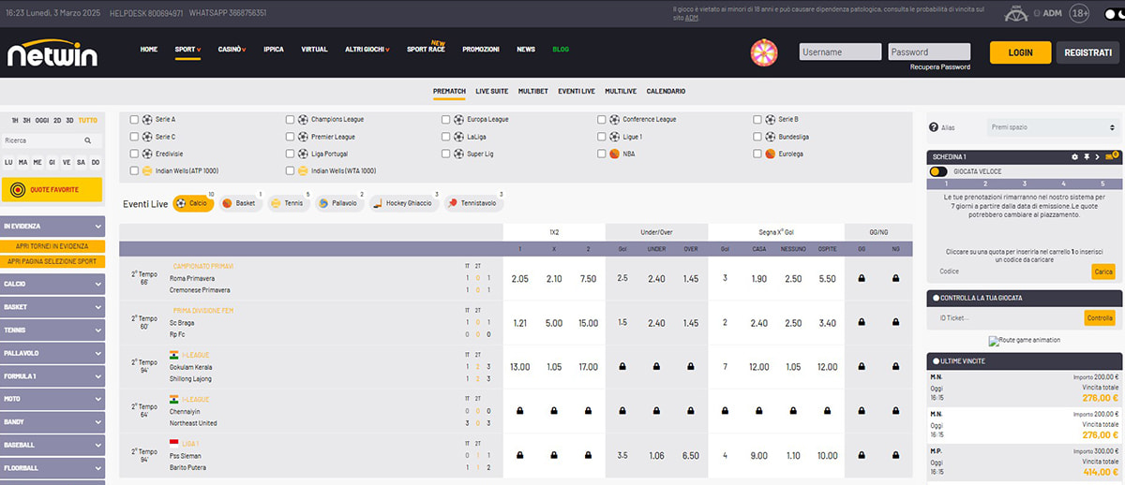The height and width of the screenshot is (485, 1125).
Task: Click the Schedina arrow icon
Action: pos(1098,156)
